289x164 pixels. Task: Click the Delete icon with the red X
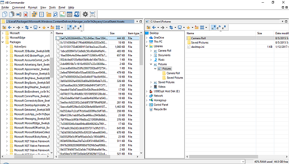click(x=26, y=14)
